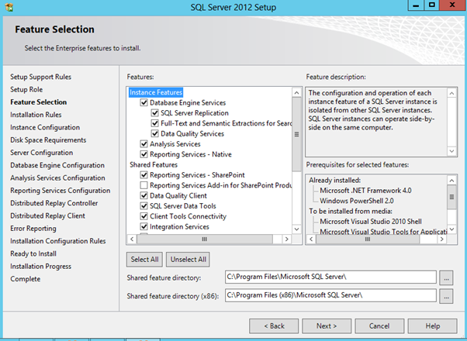Click features list vertical scrollbar thumb
Screen dimensions: 467x341
pos(296,135)
